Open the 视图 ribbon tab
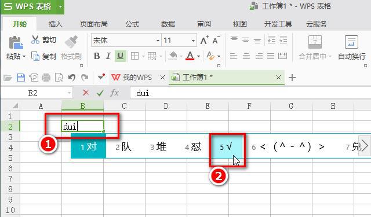The image size is (371, 217). (239, 24)
